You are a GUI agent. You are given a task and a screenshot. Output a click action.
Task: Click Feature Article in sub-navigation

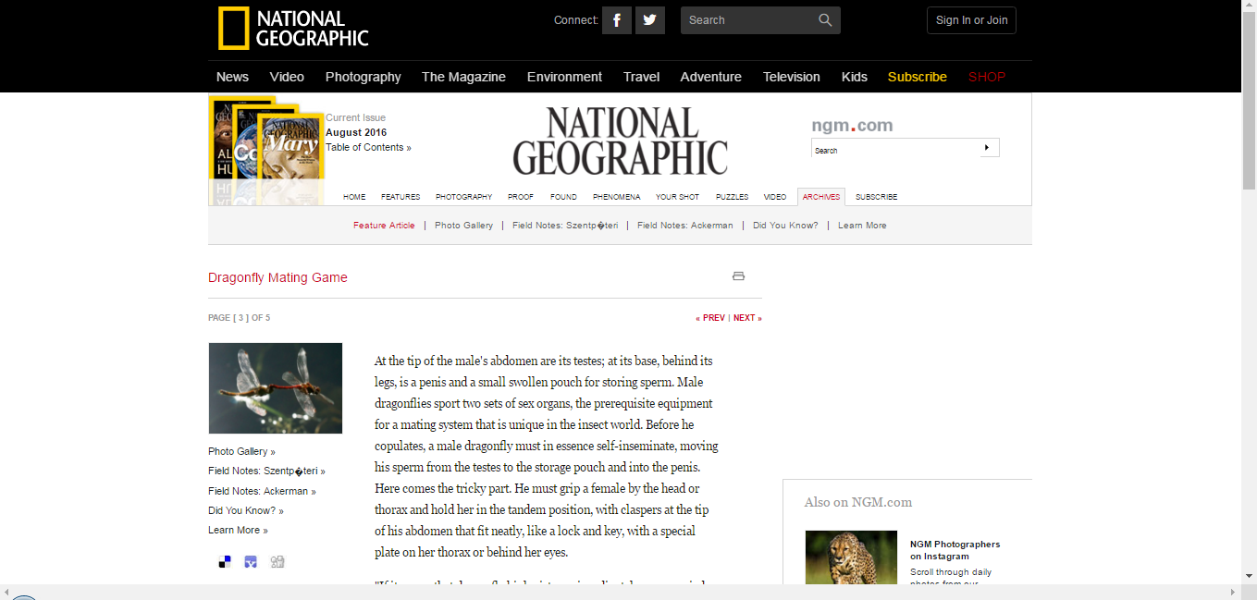[384, 226]
